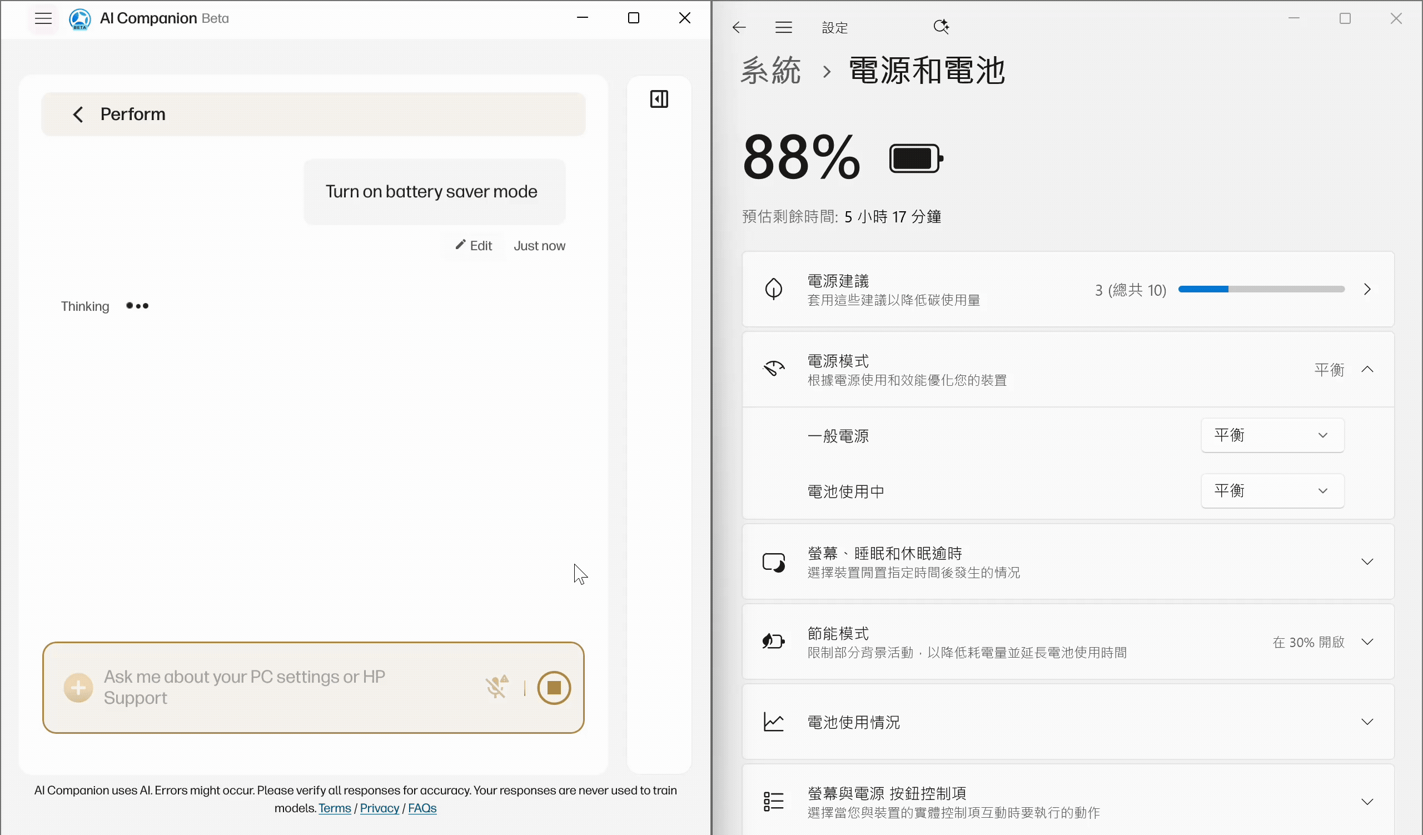Expand the 電池使用情況 section
1423x835 pixels.
click(x=1366, y=722)
